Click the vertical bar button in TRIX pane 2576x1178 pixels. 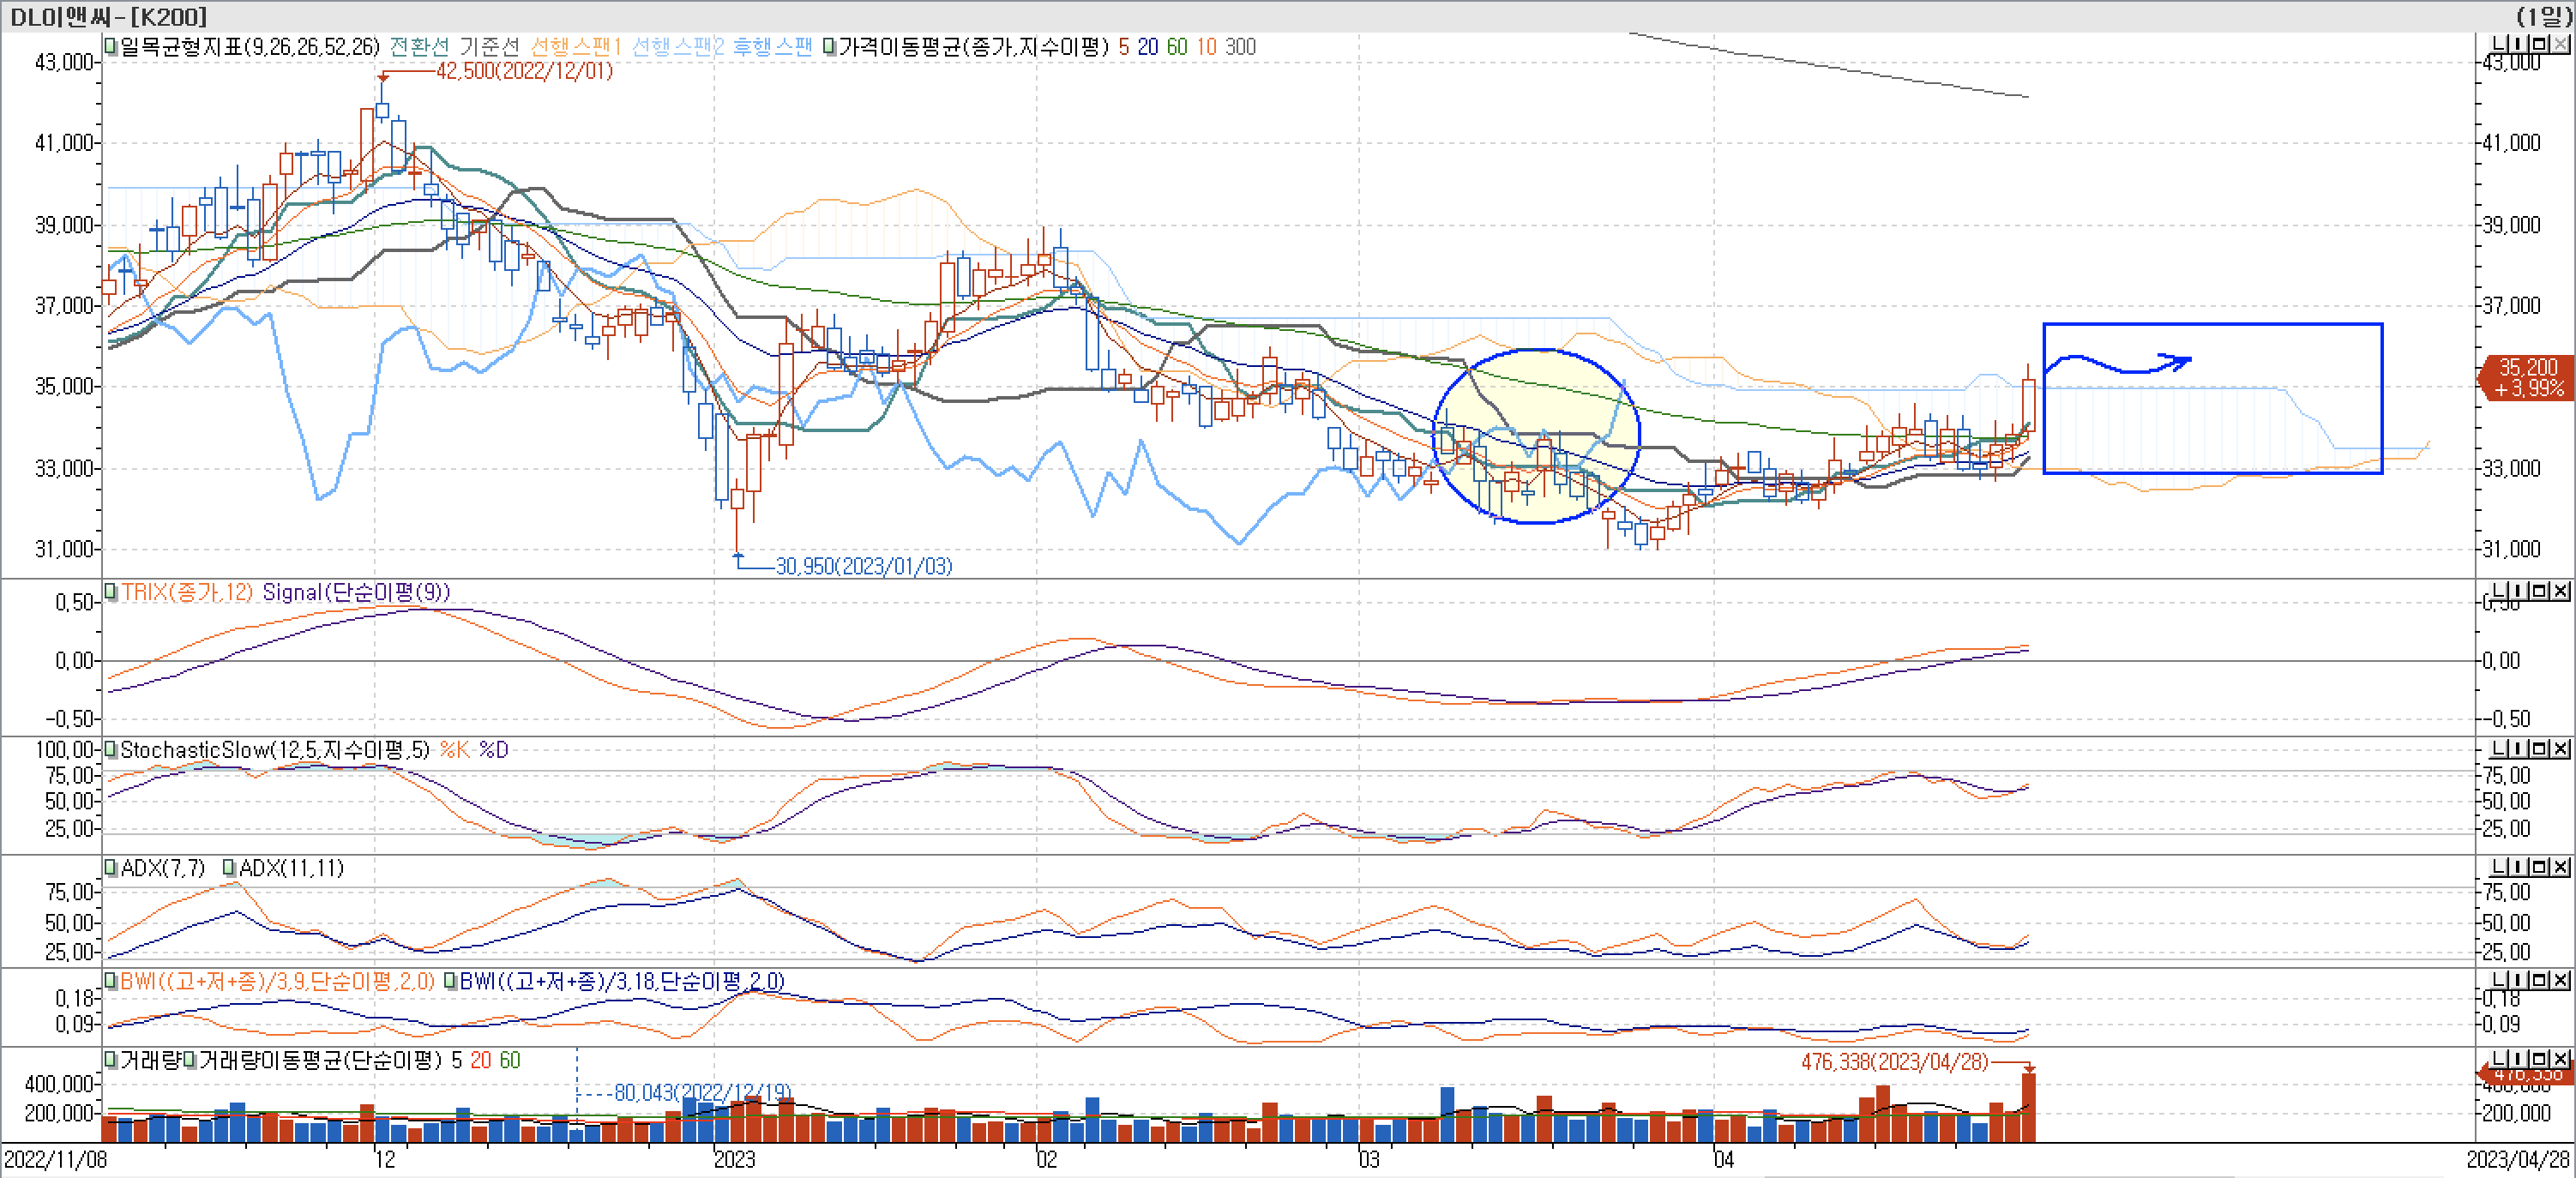pos(2519,591)
